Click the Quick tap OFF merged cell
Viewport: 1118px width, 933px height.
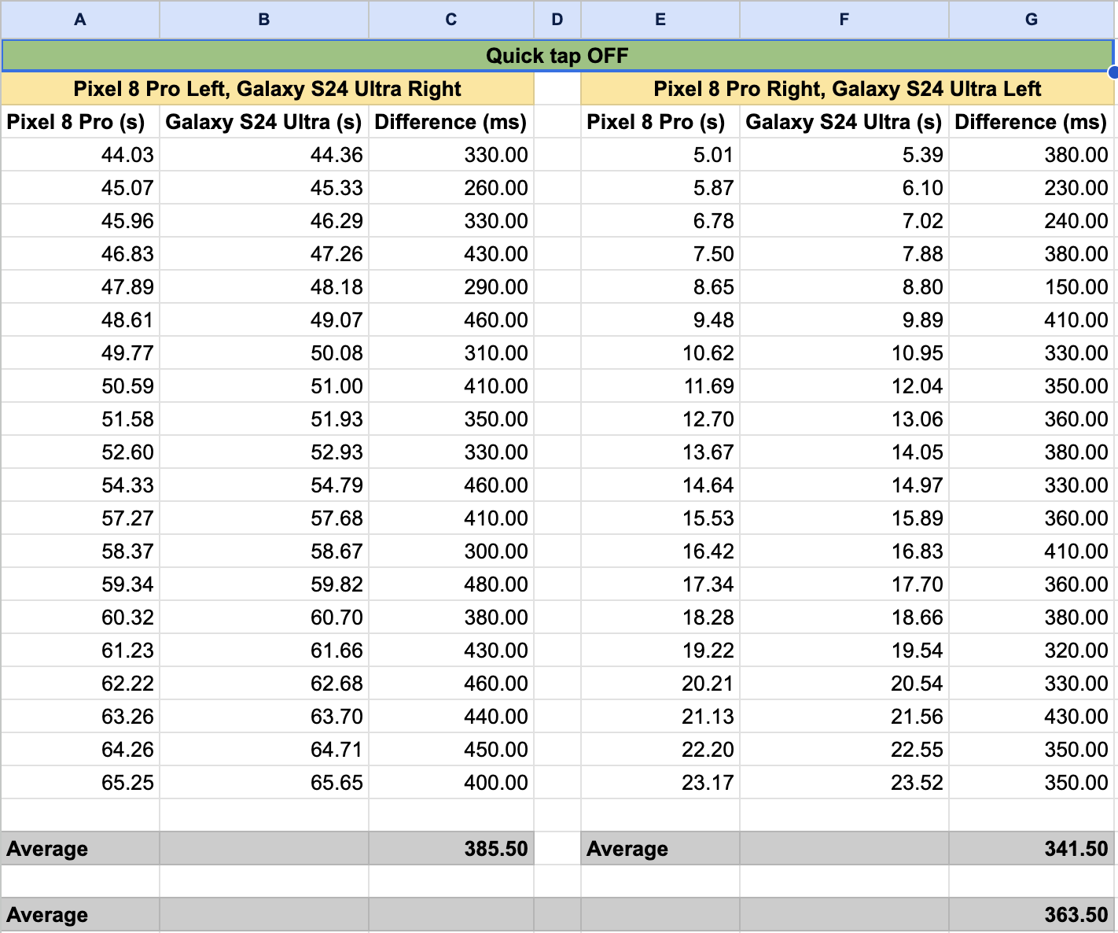[557, 56]
